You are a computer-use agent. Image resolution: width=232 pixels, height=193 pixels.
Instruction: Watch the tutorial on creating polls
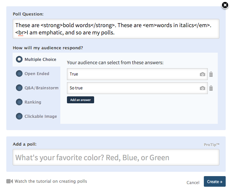point(51,181)
